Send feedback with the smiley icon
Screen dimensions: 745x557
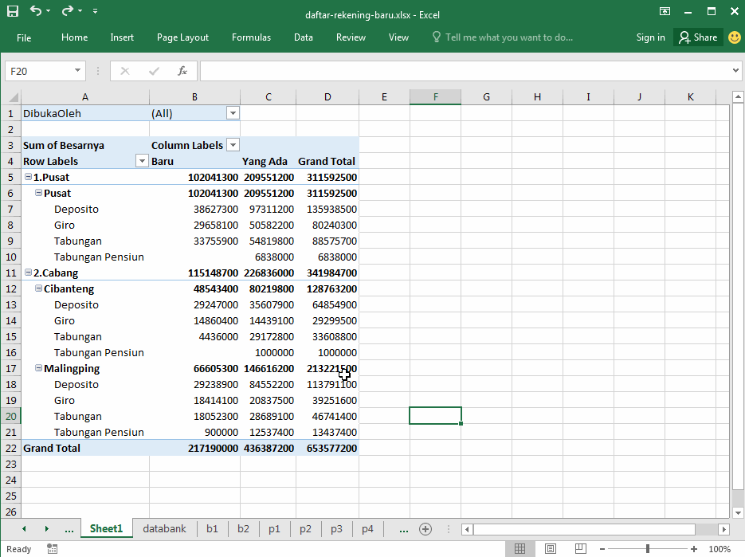(734, 37)
